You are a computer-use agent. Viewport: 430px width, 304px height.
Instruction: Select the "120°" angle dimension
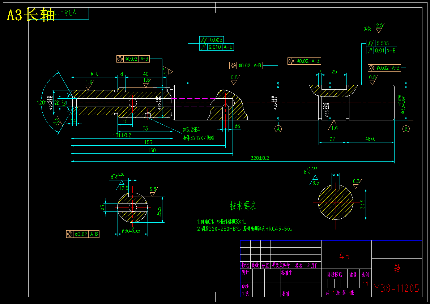pyautogui.click(x=41, y=103)
